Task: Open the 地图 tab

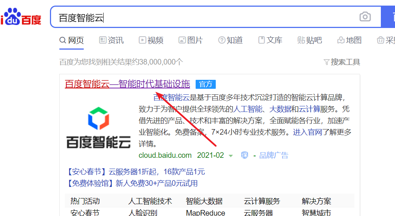Action: pos(350,40)
